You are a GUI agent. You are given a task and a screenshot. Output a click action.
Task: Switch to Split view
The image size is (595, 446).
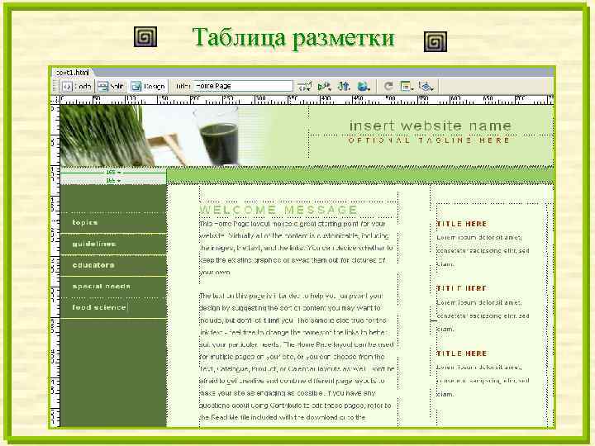coord(111,87)
